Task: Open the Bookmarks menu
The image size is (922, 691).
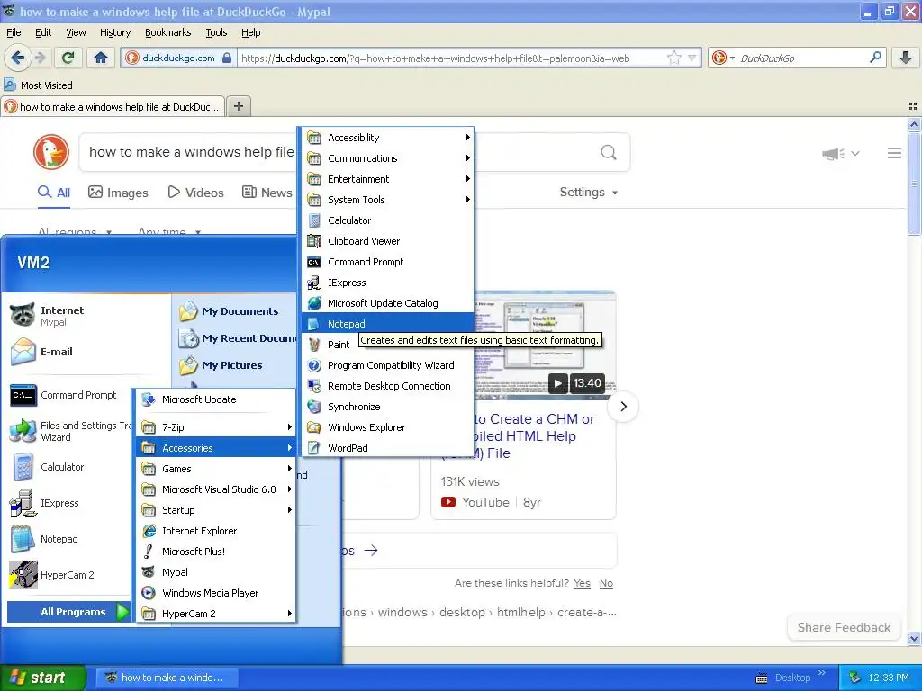Action: click(167, 32)
